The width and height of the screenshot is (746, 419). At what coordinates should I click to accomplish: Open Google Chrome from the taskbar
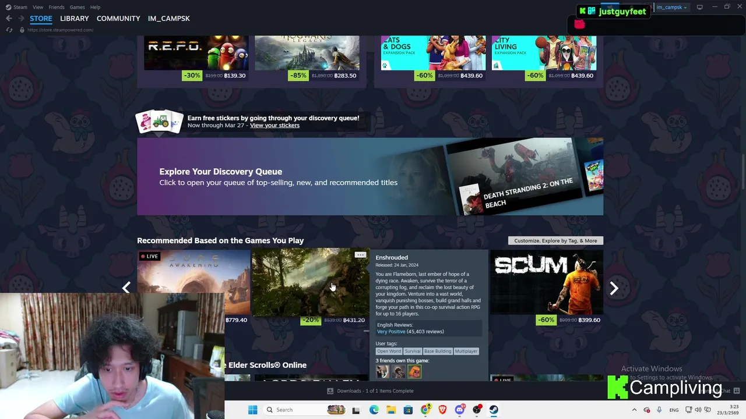coord(425,410)
